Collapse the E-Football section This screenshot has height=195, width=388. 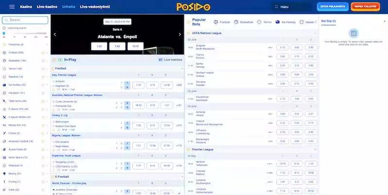(x=182, y=177)
